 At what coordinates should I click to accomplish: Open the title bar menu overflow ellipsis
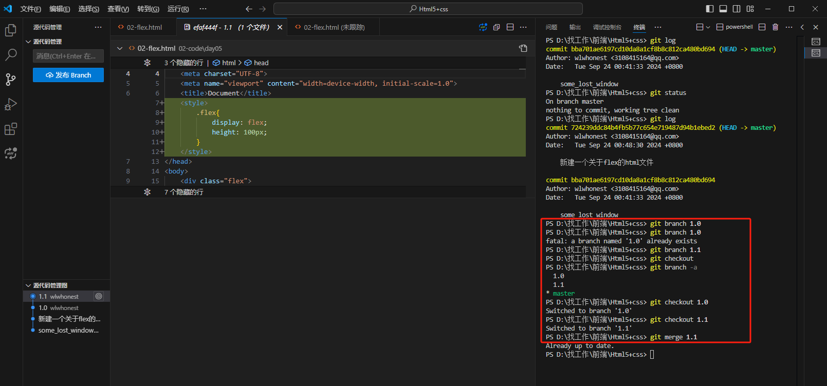(x=203, y=9)
